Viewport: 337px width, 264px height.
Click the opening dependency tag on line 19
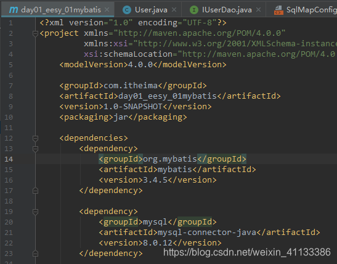pos(108,212)
